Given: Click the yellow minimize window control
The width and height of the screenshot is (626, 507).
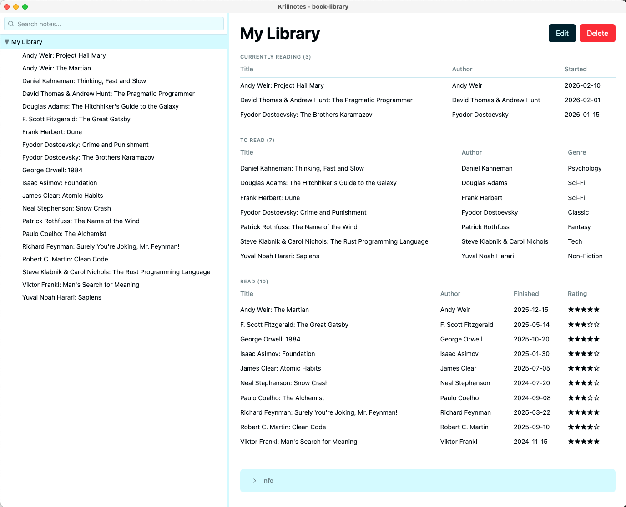Looking at the screenshot, I should (x=16, y=7).
